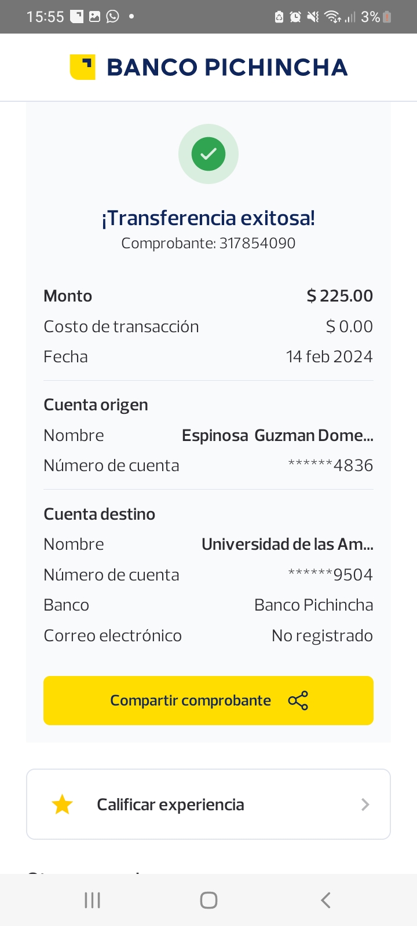Tap the destination account number ending 9504
417x926 pixels.
pyautogui.click(x=331, y=575)
